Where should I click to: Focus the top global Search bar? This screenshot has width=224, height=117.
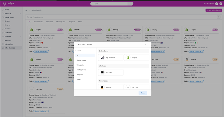(x=109, y=4)
